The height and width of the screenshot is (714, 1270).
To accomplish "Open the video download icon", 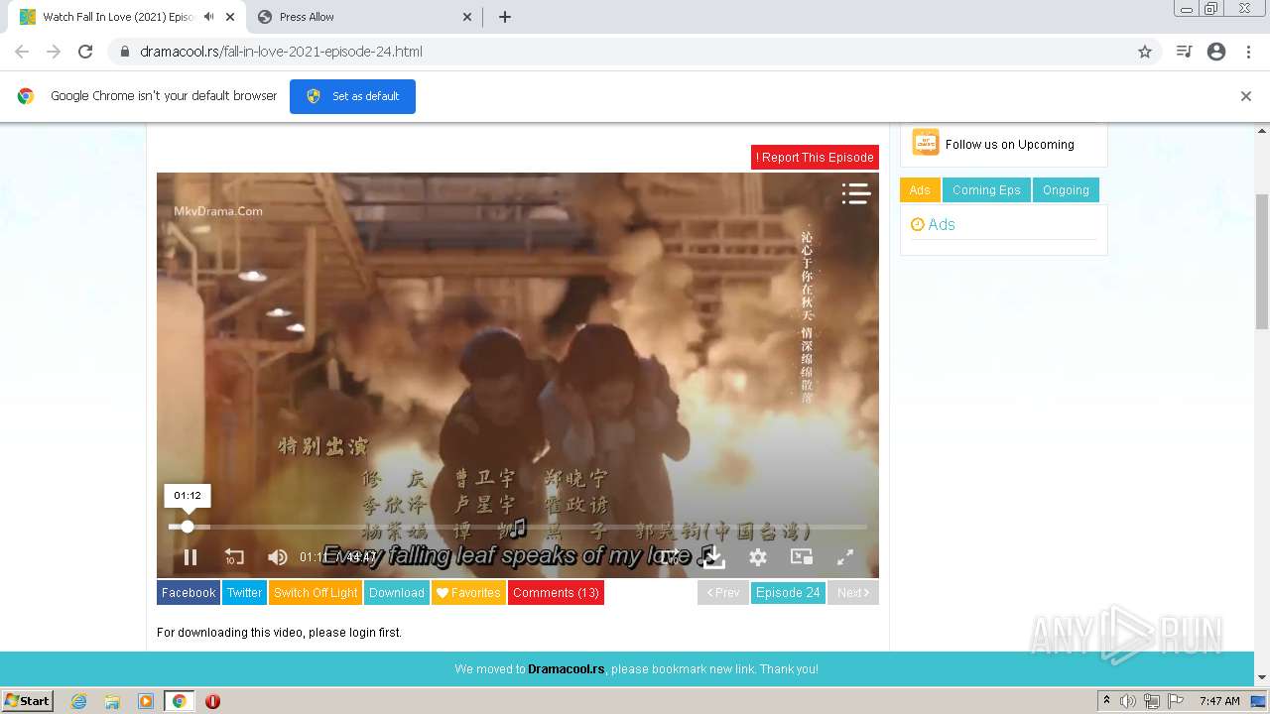I will pyautogui.click(x=713, y=557).
